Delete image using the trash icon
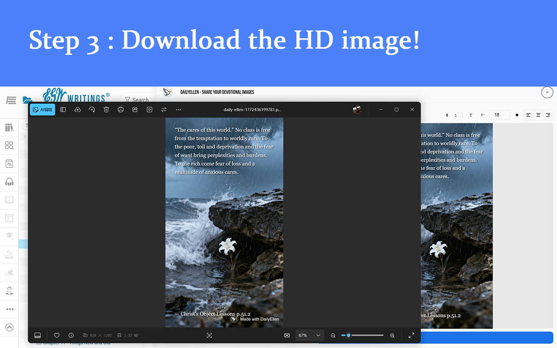Viewport: 557px width, 348px height. tap(106, 110)
